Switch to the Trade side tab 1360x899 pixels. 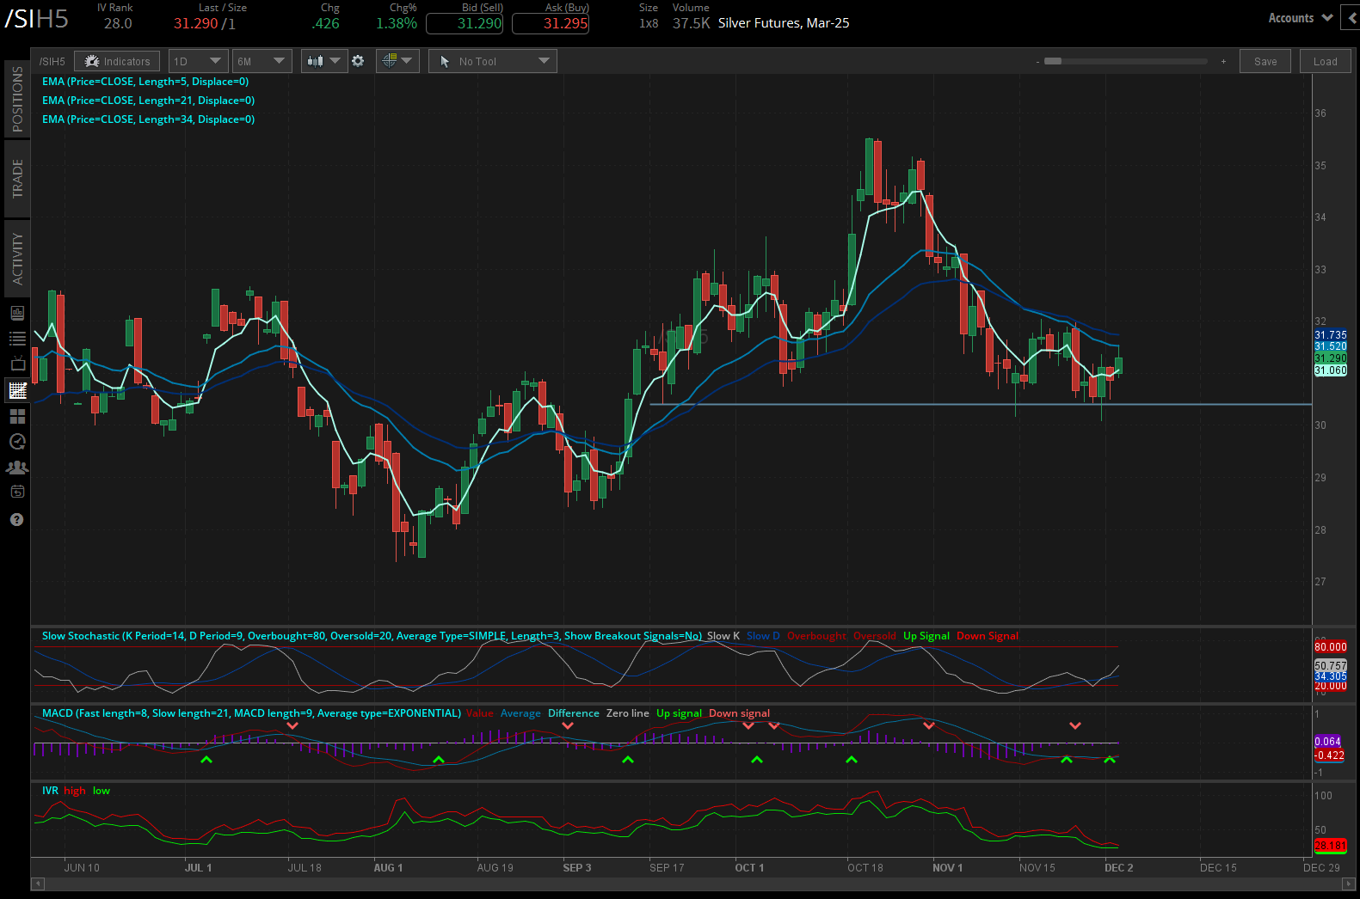click(17, 179)
